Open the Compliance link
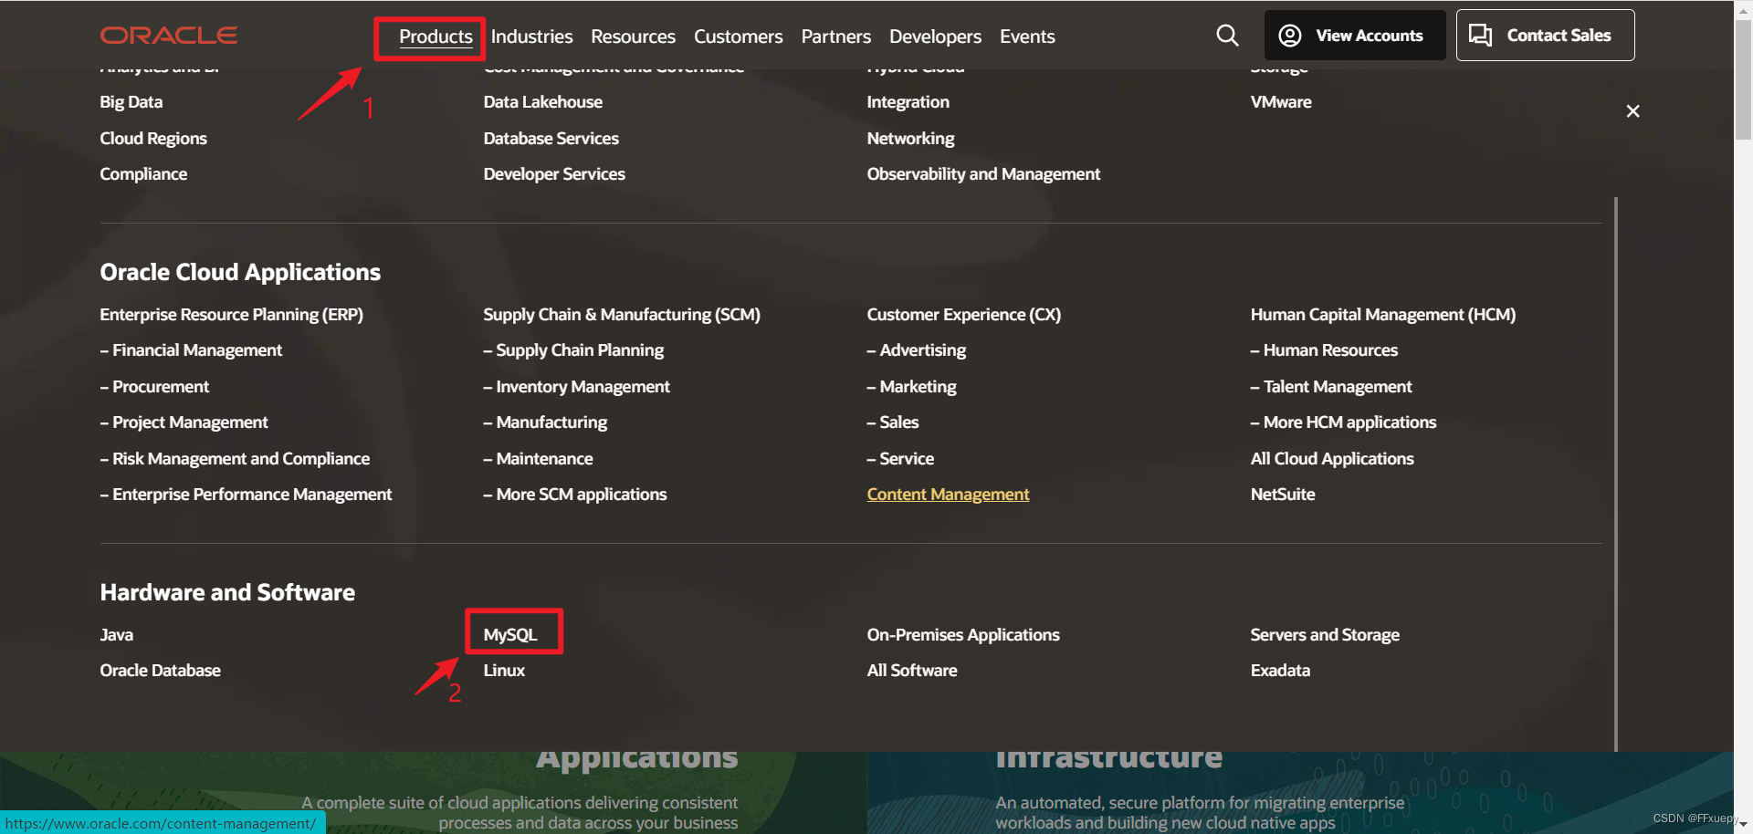The width and height of the screenshot is (1753, 834). tap(143, 174)
